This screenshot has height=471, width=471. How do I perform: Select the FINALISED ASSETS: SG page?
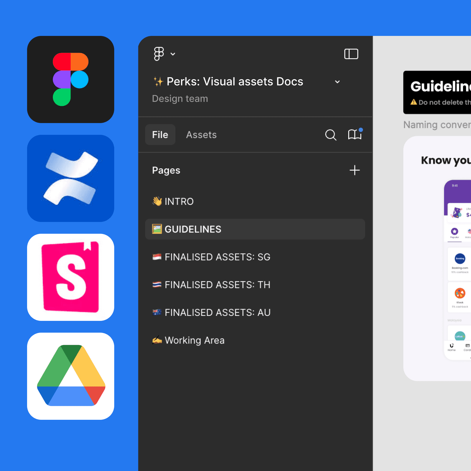coord(255,257)
